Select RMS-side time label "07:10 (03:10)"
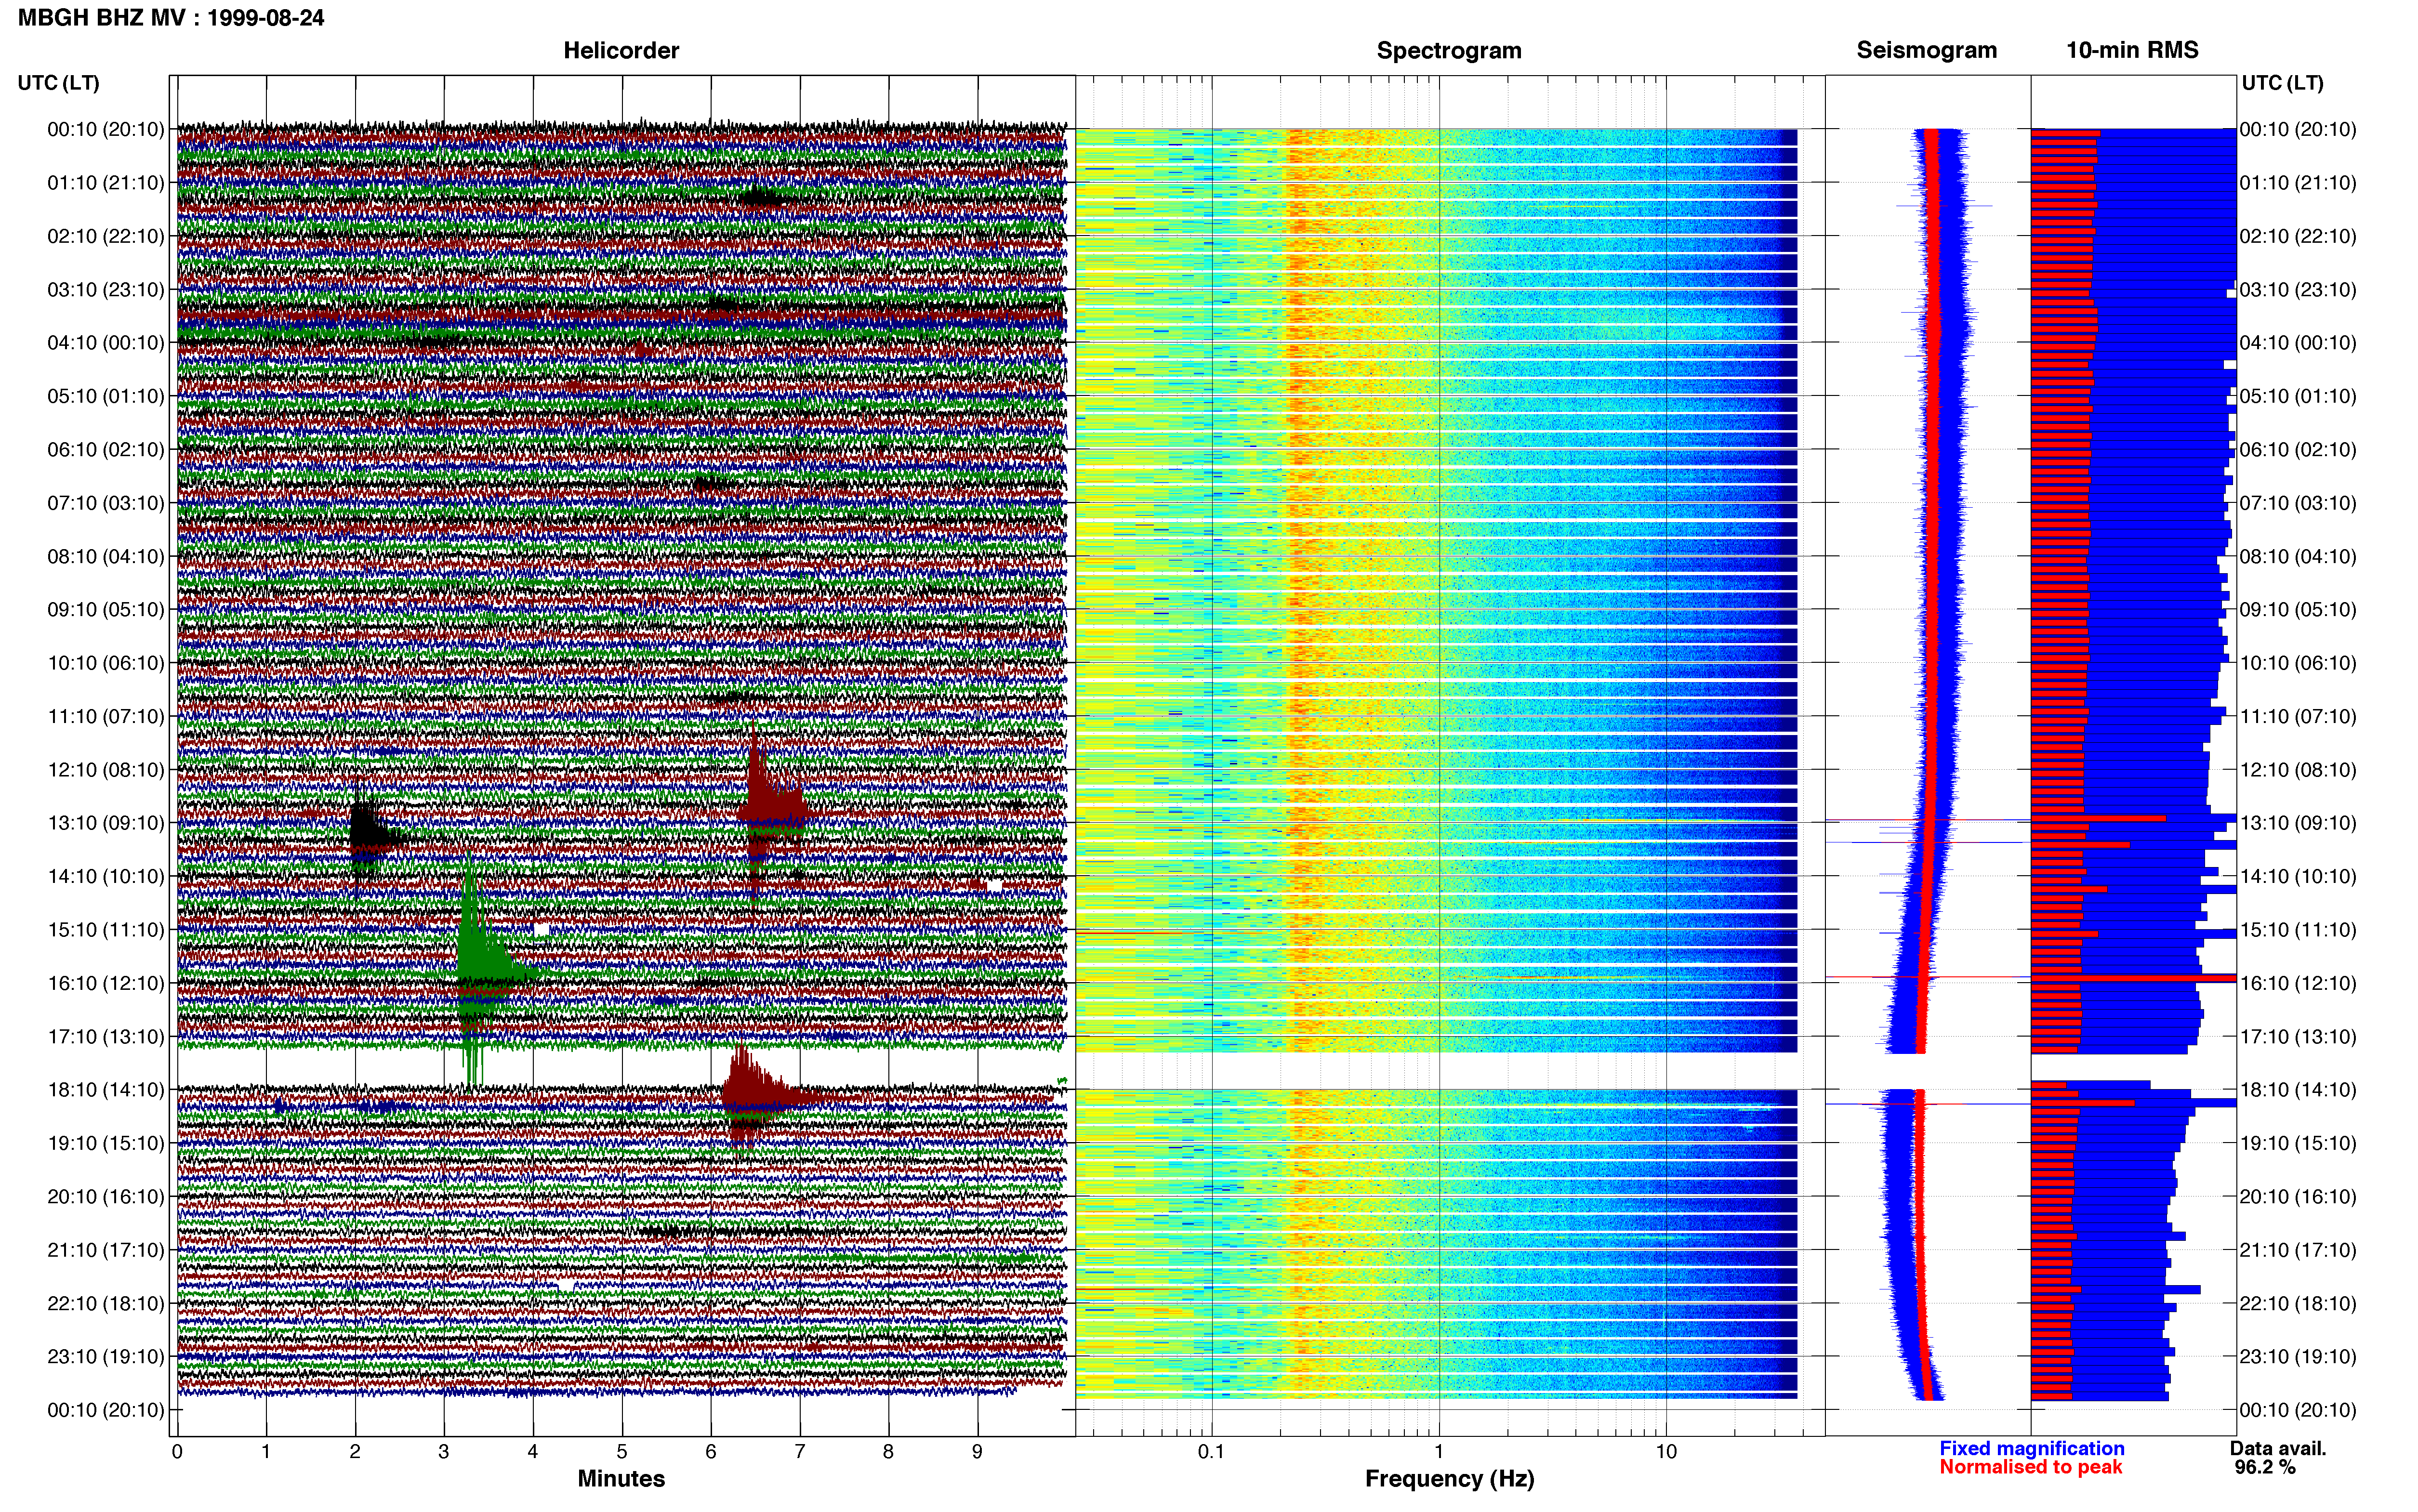The image size is (2418, 1512). point(2298,502)
